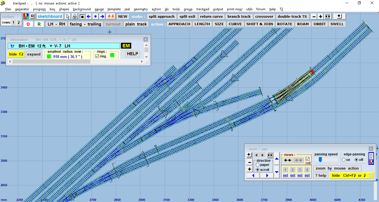Click the SHIFT & JOIN action button
This screenshot has width=379, height=202.
click(260, 24)
